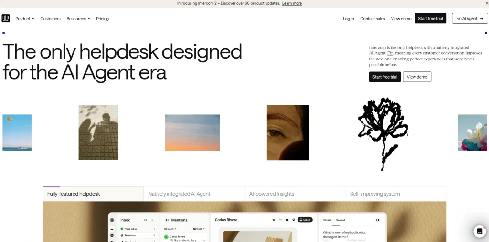Click the icon between star menu and moon
Image resolution: width=489 pixels, height=242 pixels.
click(x=287, y=220)
